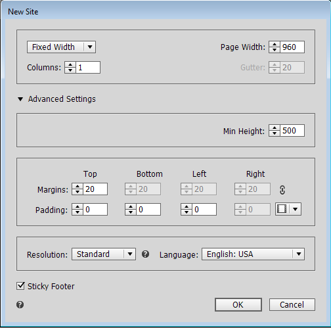Click the Left Padding stepper arrows

[187, 210]
